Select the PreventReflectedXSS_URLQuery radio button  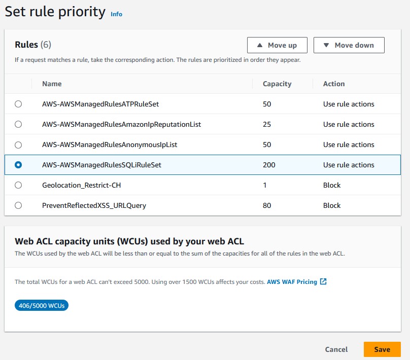(18, 205)
